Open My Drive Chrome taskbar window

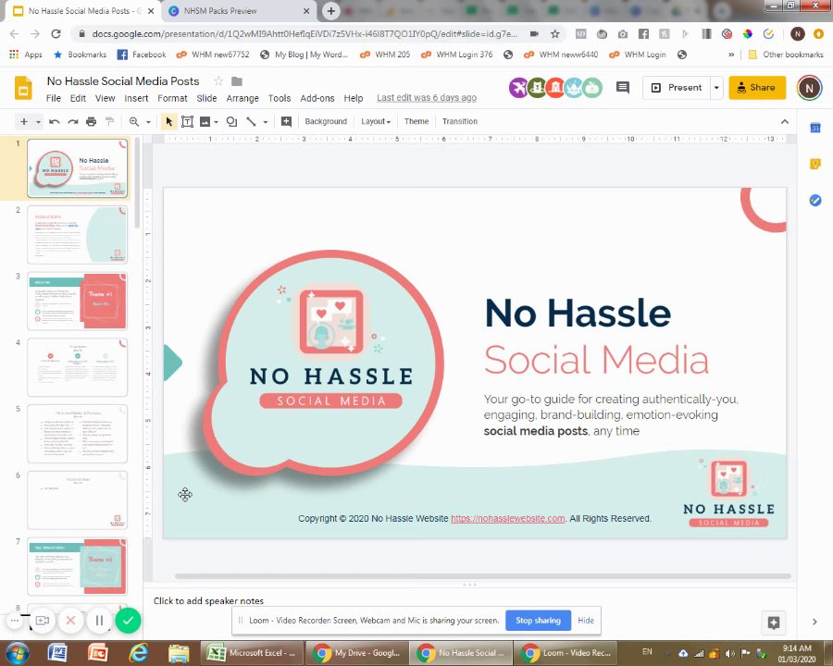coord(357,653)
